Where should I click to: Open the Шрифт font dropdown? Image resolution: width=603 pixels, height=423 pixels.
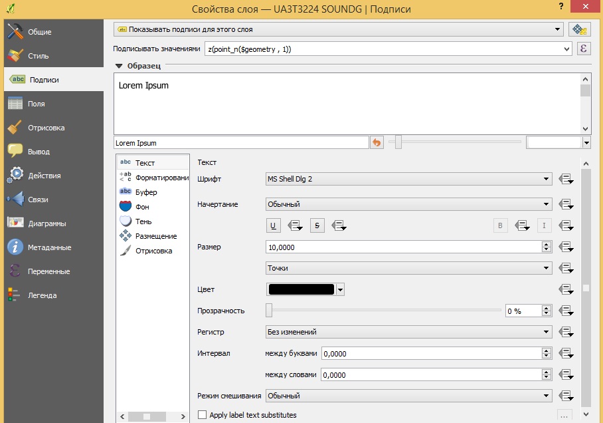point(408,179)
